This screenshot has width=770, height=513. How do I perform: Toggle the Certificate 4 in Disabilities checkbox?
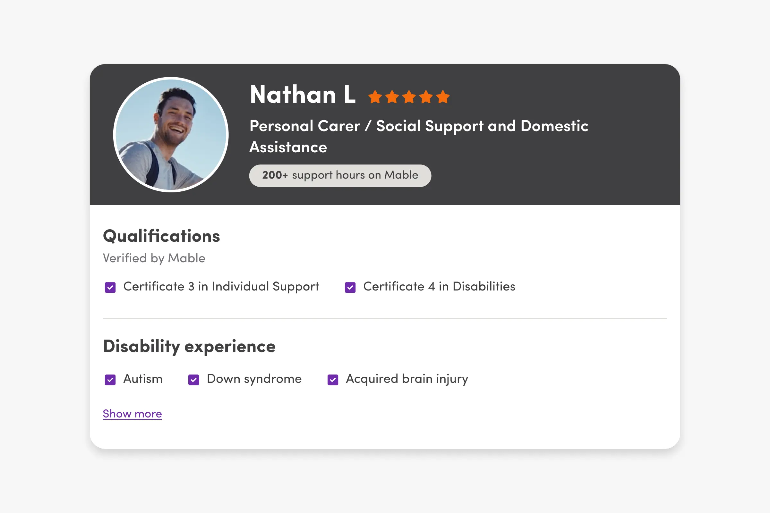(x=350, y=287)
